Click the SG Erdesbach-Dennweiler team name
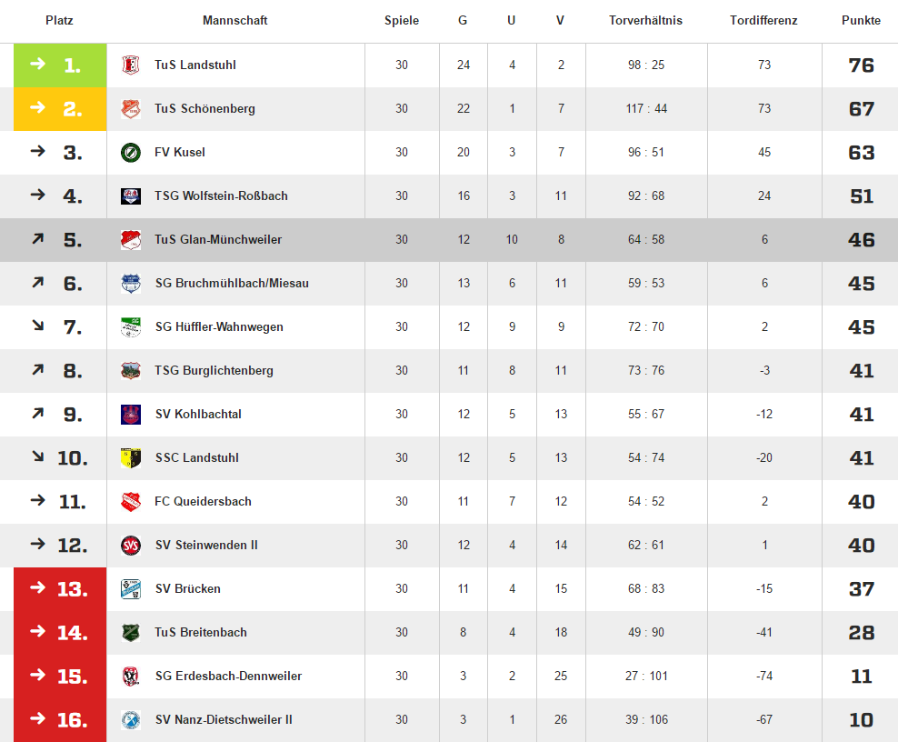The height and width of the screenshot is (742, 898). tap(228, 677)
